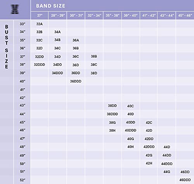The image size is (194, 184).
Task: Choose the 34DDD size cell
Action: 57,73
